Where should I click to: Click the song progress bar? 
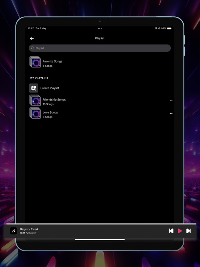100,224
